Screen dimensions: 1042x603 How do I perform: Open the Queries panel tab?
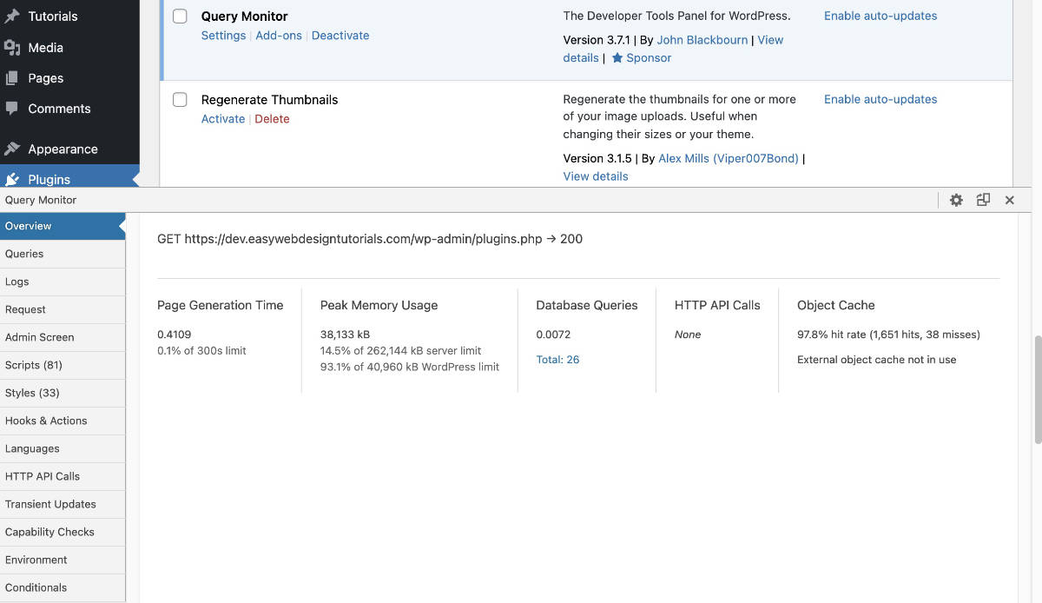click(x=24, y=254)
